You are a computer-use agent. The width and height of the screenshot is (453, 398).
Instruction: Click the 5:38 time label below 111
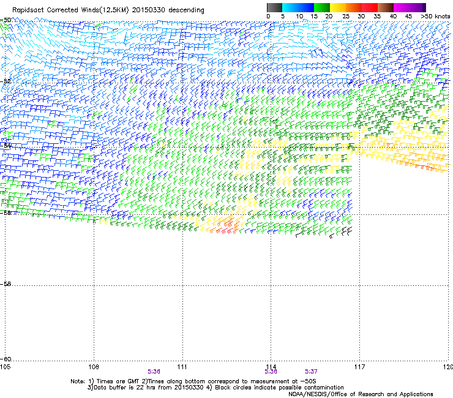154,372
